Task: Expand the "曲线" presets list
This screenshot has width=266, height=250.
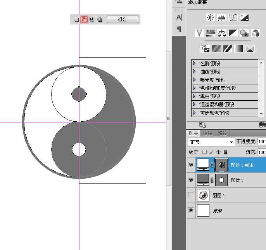Action: click(x=194, y=72)
